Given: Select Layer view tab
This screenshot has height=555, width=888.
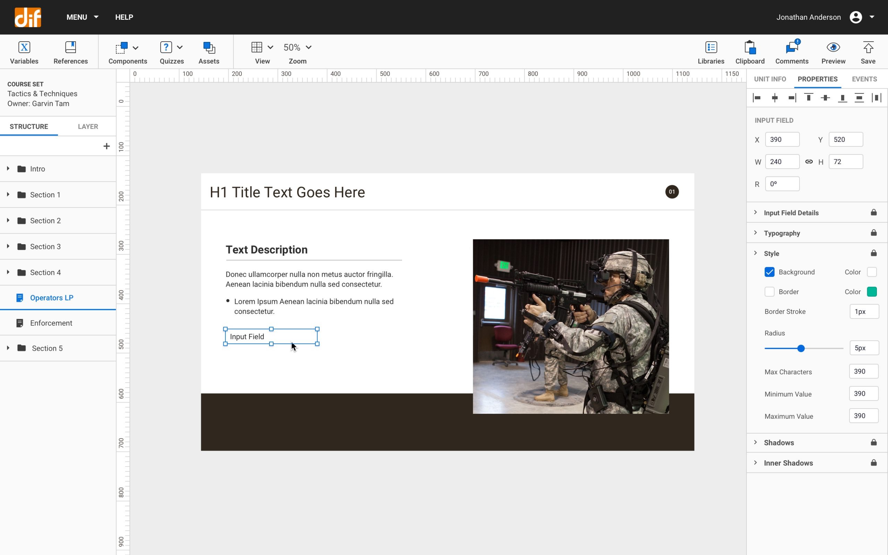Looking at the screenshot, I should 87,126.
